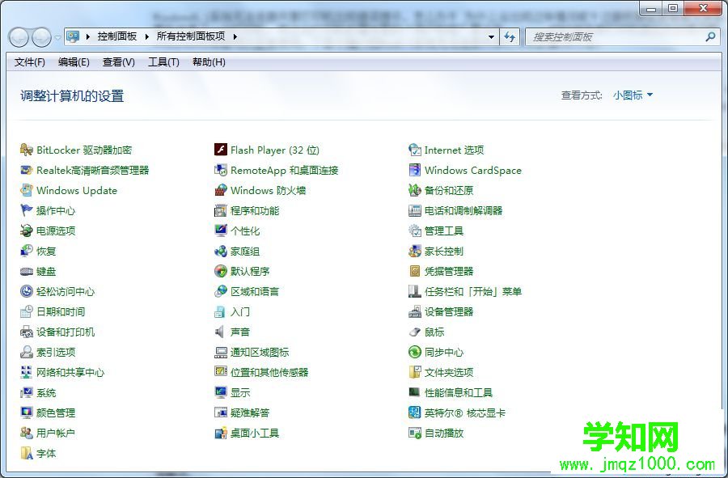The width and height of the screenshot is (728, 478).
Task: Open the 查看(V) menu
Action: point(118,62)
